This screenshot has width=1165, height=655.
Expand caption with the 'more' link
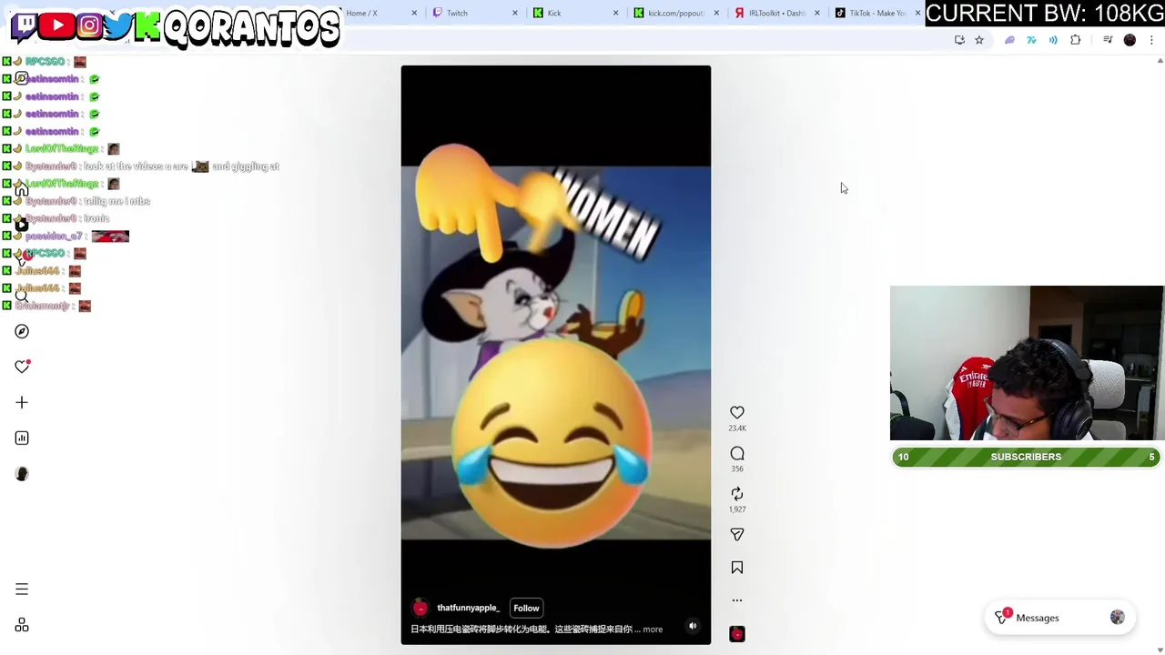click(x=653, y=629)
